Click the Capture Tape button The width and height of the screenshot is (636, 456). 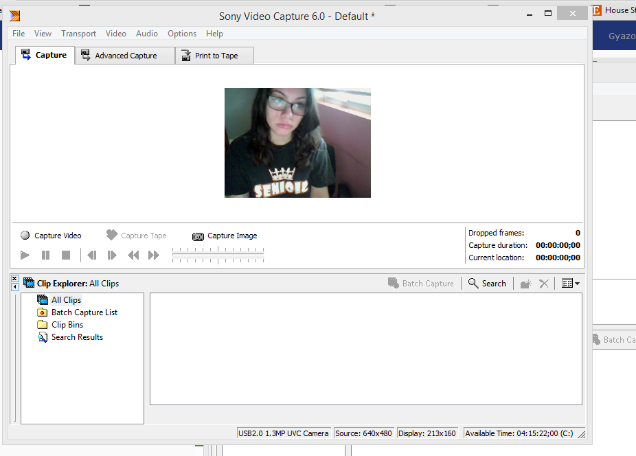click(x=136, y=236)
